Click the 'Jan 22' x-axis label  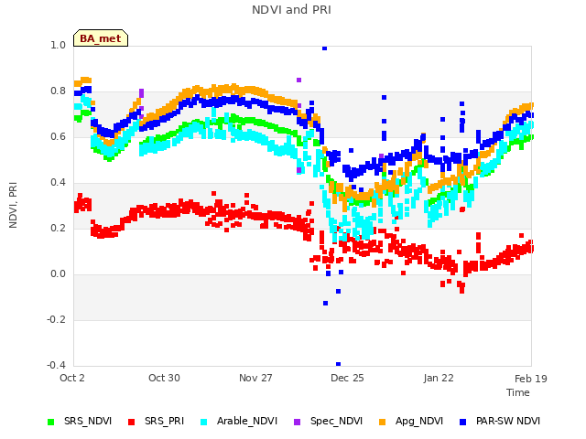coord(439,378)
